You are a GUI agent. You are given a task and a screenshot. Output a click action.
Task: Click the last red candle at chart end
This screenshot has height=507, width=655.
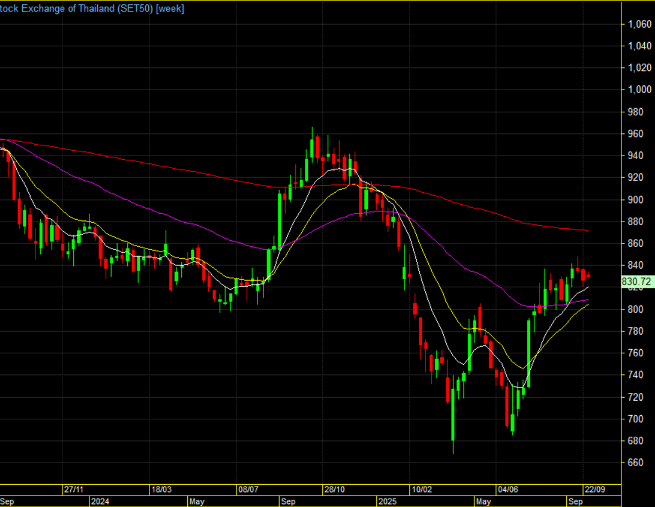click(588, 276)
